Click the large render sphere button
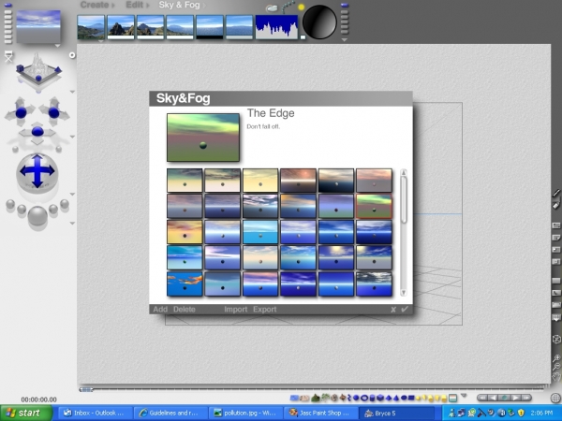562x421 pixels. point(37,216)
